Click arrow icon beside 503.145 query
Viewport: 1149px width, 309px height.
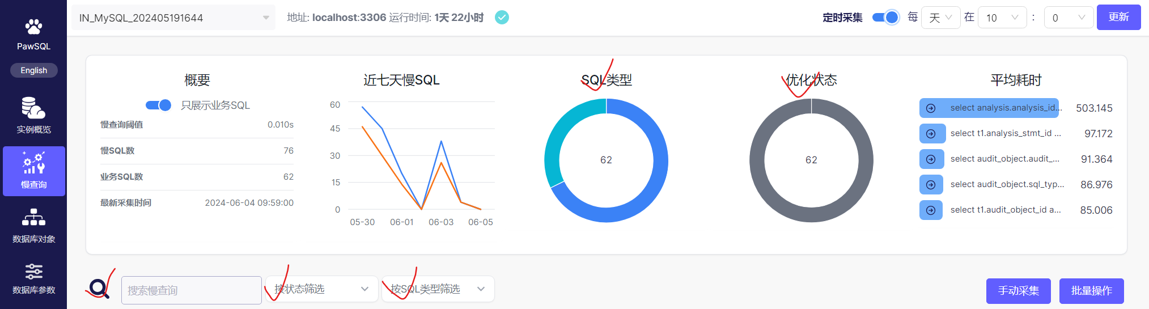[x=931, y=108]
